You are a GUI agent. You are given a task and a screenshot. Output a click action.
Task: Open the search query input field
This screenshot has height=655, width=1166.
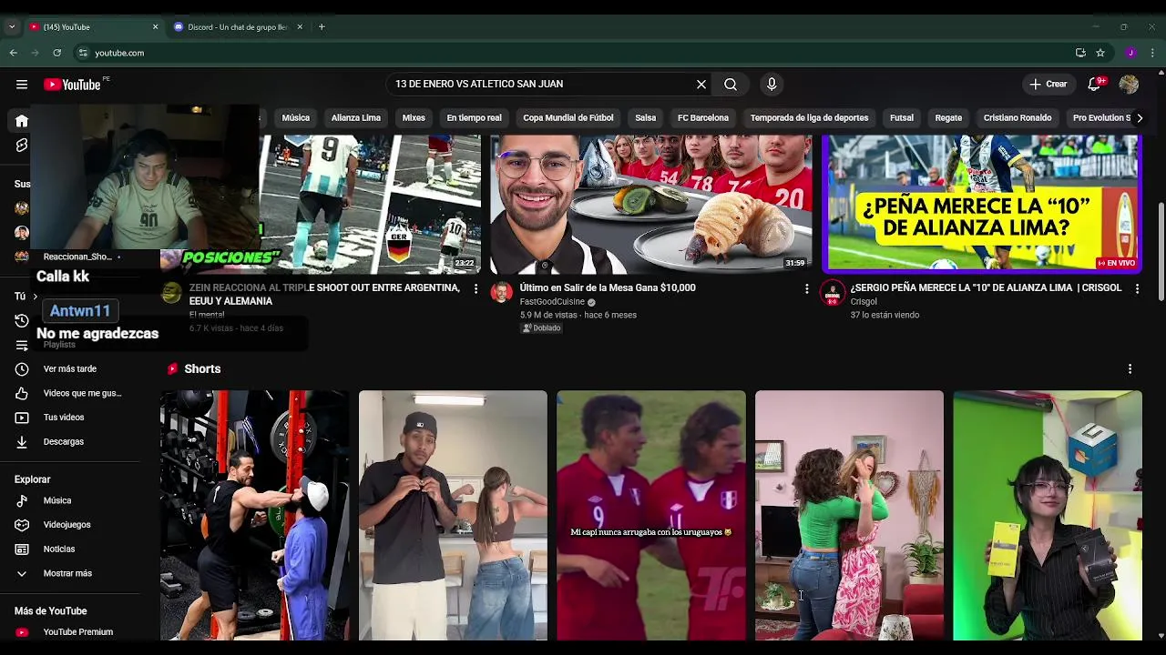(x=542, y=85)
